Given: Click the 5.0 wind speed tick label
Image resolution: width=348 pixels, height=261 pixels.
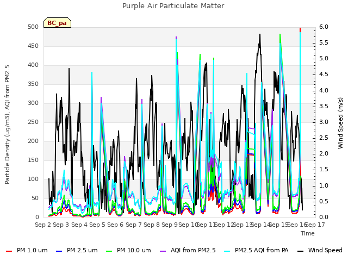Looking at the screenshot, I should click(x=324, y=59).
